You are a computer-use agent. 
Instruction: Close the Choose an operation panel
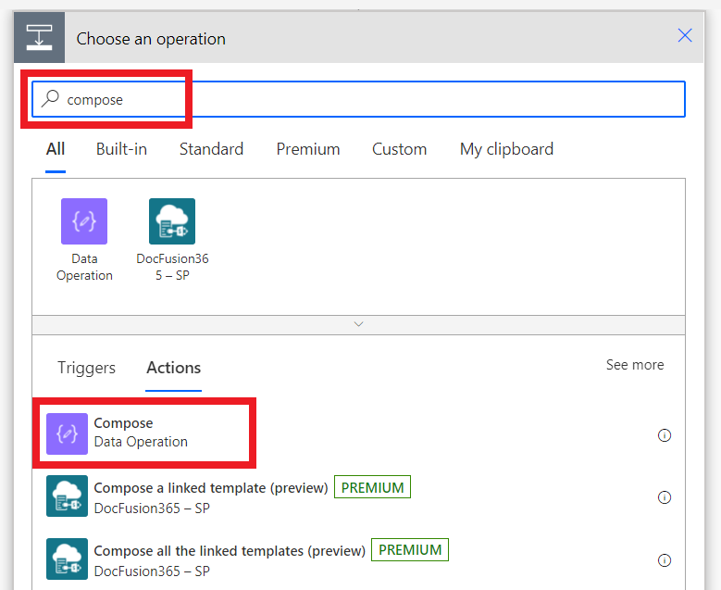point(685,35)
